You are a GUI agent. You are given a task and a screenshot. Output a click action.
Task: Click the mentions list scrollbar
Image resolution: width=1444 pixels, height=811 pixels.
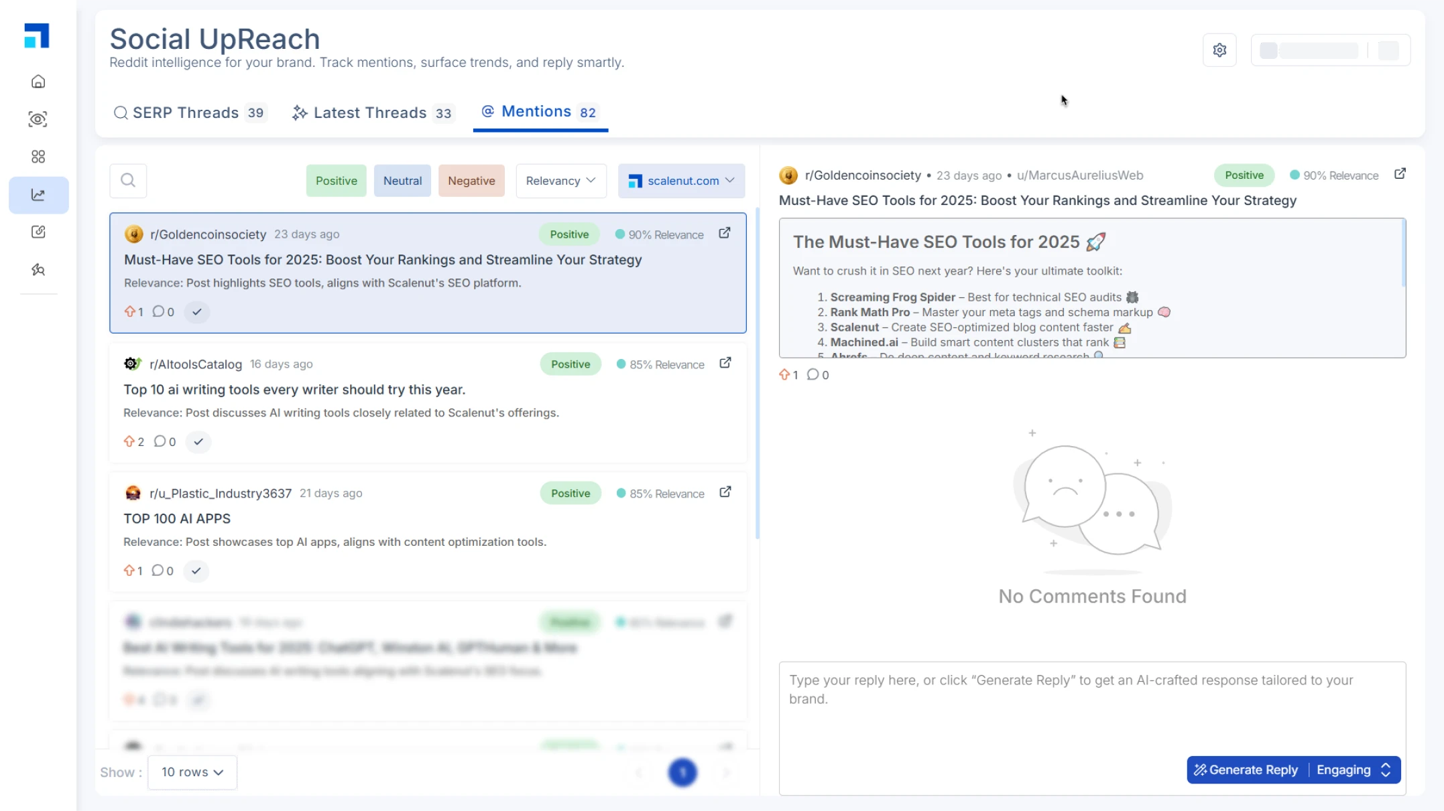[758, 372]
